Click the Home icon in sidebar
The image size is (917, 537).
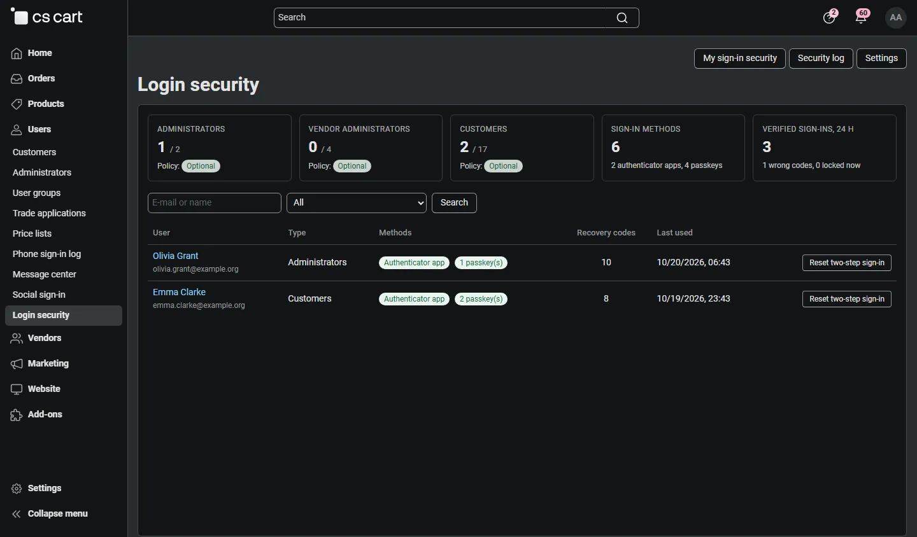point(17,53)
